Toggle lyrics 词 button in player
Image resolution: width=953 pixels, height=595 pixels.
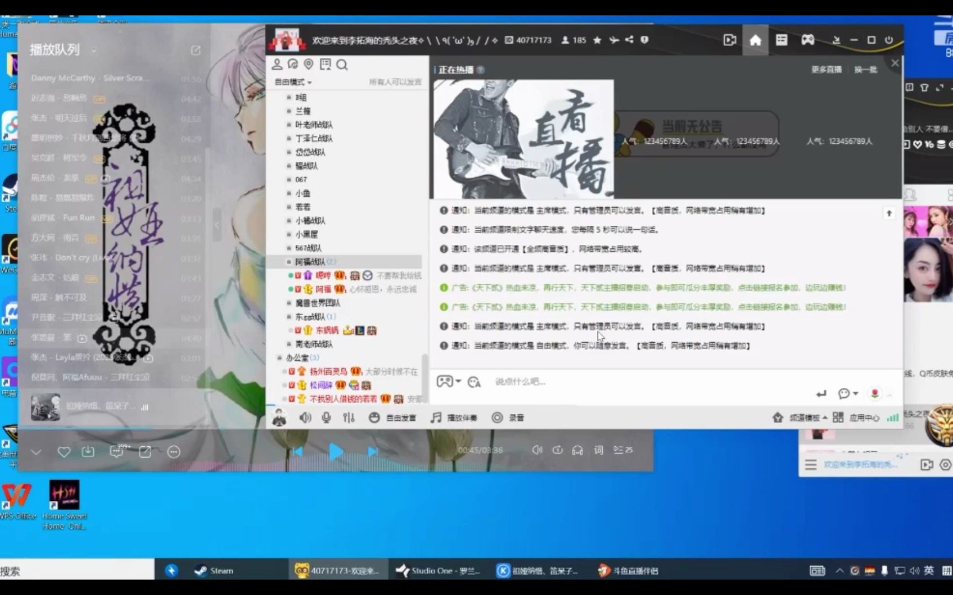(598, 450)
